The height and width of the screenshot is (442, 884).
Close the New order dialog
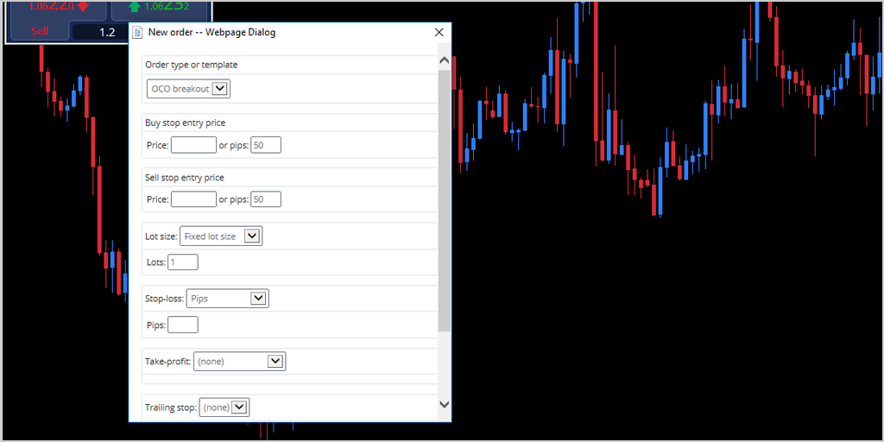click(x=439, y=32)
